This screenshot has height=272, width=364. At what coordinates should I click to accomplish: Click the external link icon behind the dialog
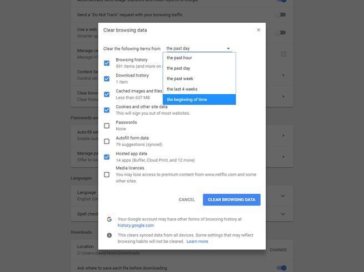283,54
